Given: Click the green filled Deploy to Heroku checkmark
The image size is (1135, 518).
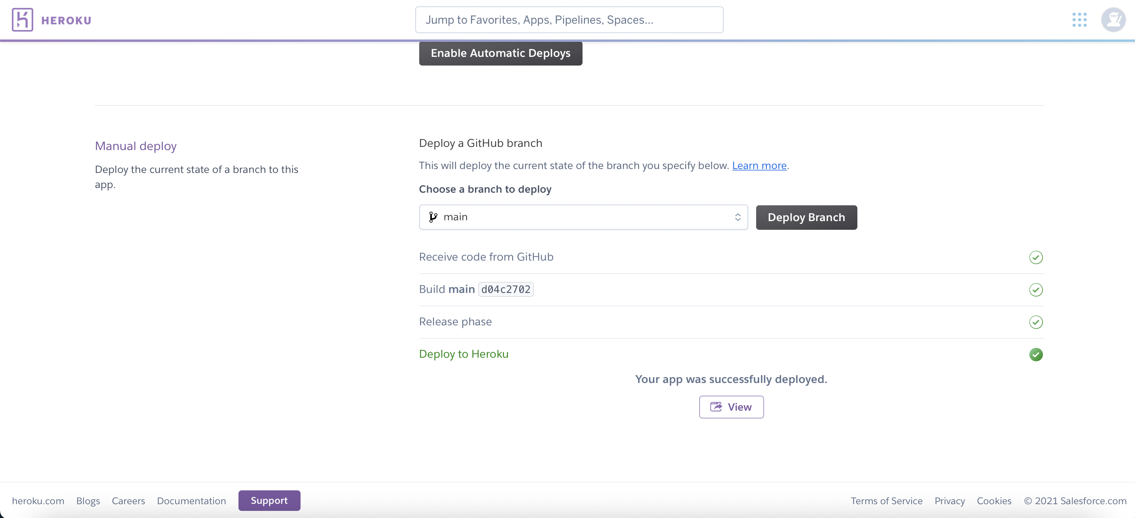Looking at the screenshot, I should coord(1035,355).
